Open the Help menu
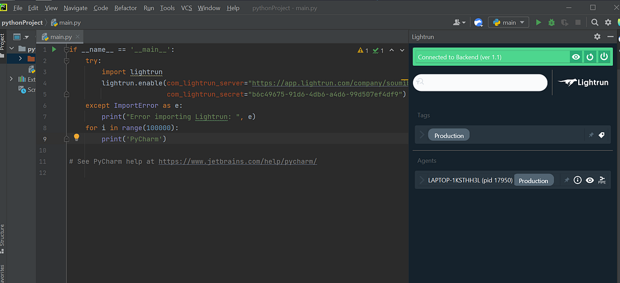The width and height of the screenshot is (620, 283). click(x=233, y=8)
